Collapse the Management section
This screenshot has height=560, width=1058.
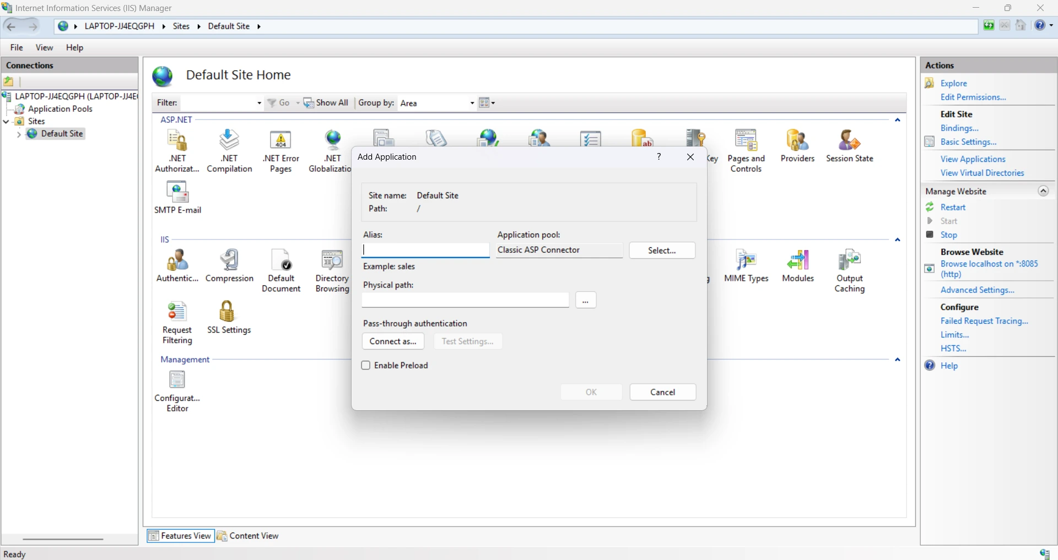tap(897, 360)
